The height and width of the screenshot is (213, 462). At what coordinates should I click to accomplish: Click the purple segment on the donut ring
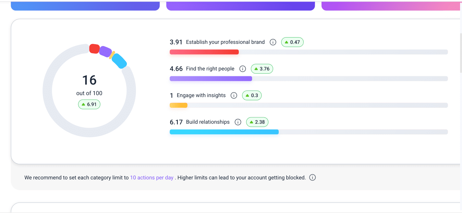(x=105, y=51)
